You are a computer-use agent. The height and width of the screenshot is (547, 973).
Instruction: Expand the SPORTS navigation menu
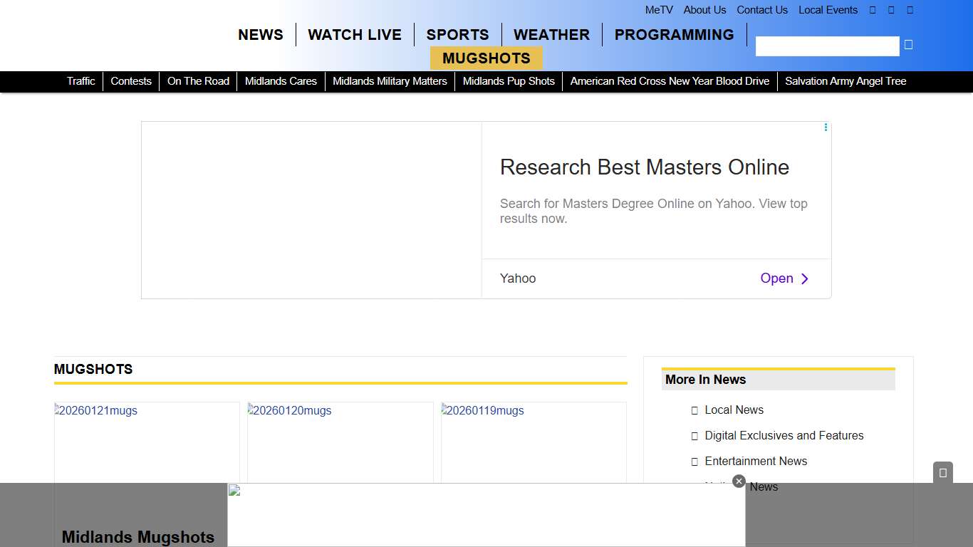tap(457, 35)
